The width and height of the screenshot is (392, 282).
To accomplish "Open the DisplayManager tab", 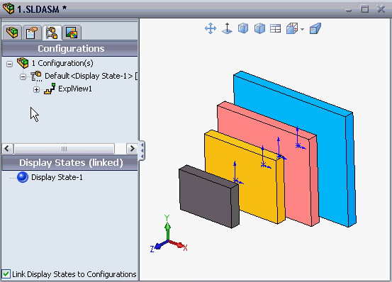I will (x=72, y=32).
